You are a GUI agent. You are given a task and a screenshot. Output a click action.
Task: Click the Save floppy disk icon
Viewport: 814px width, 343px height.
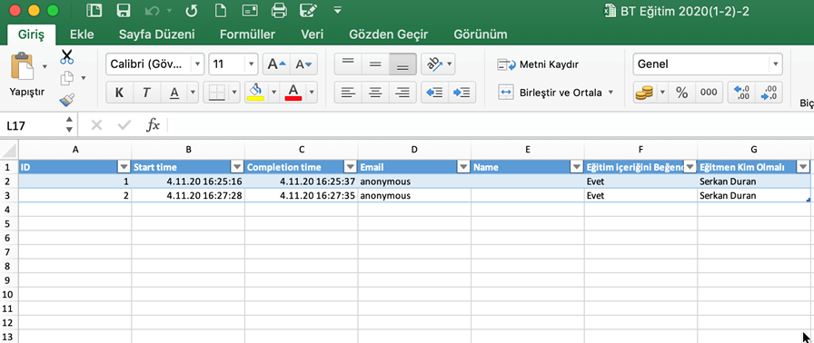tap(123, 10)
